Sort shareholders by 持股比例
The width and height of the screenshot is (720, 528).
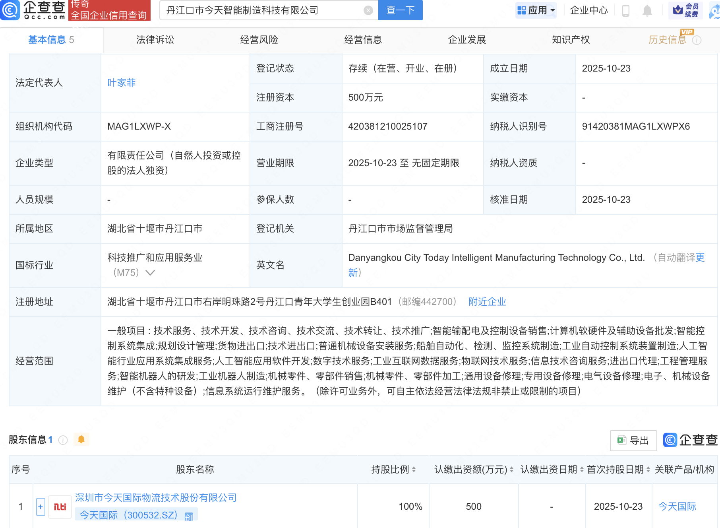(414, 470)
